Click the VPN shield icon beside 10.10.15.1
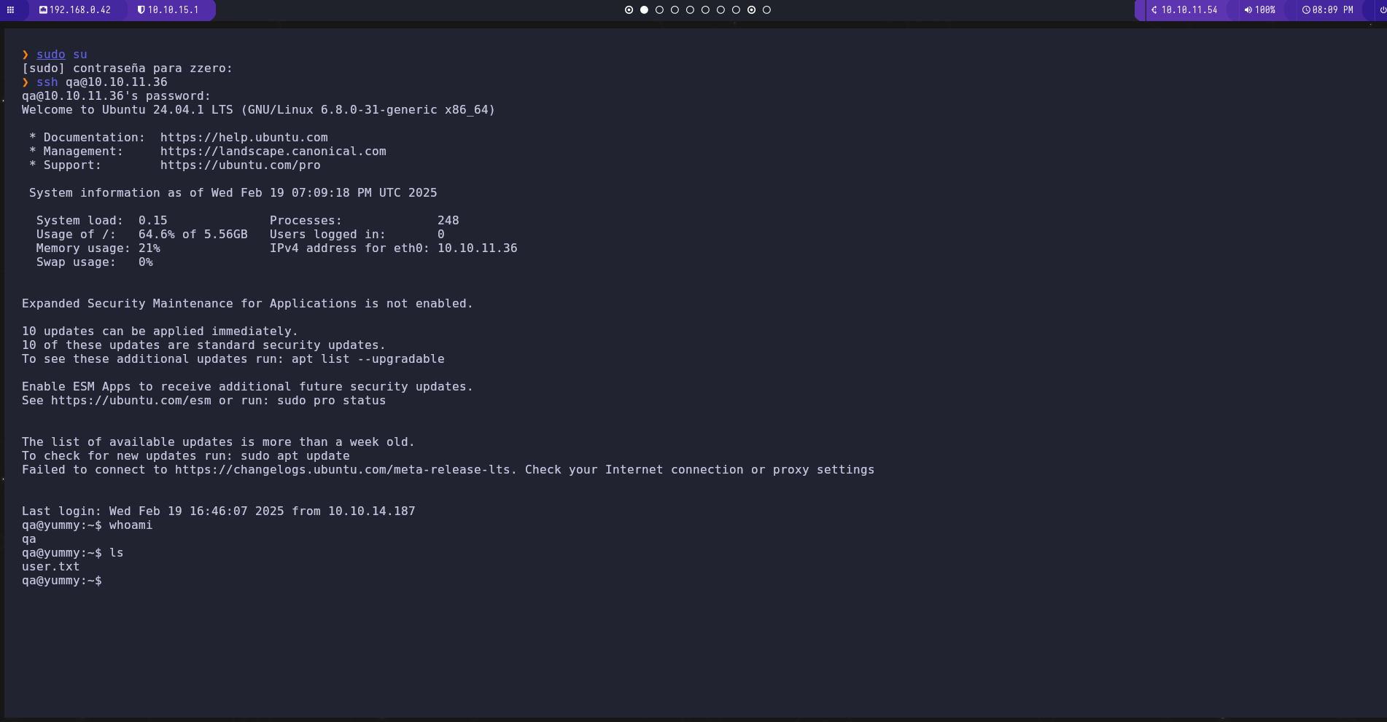The height and width of the screenshot is (722, 1387). click(x=141, y=10)
